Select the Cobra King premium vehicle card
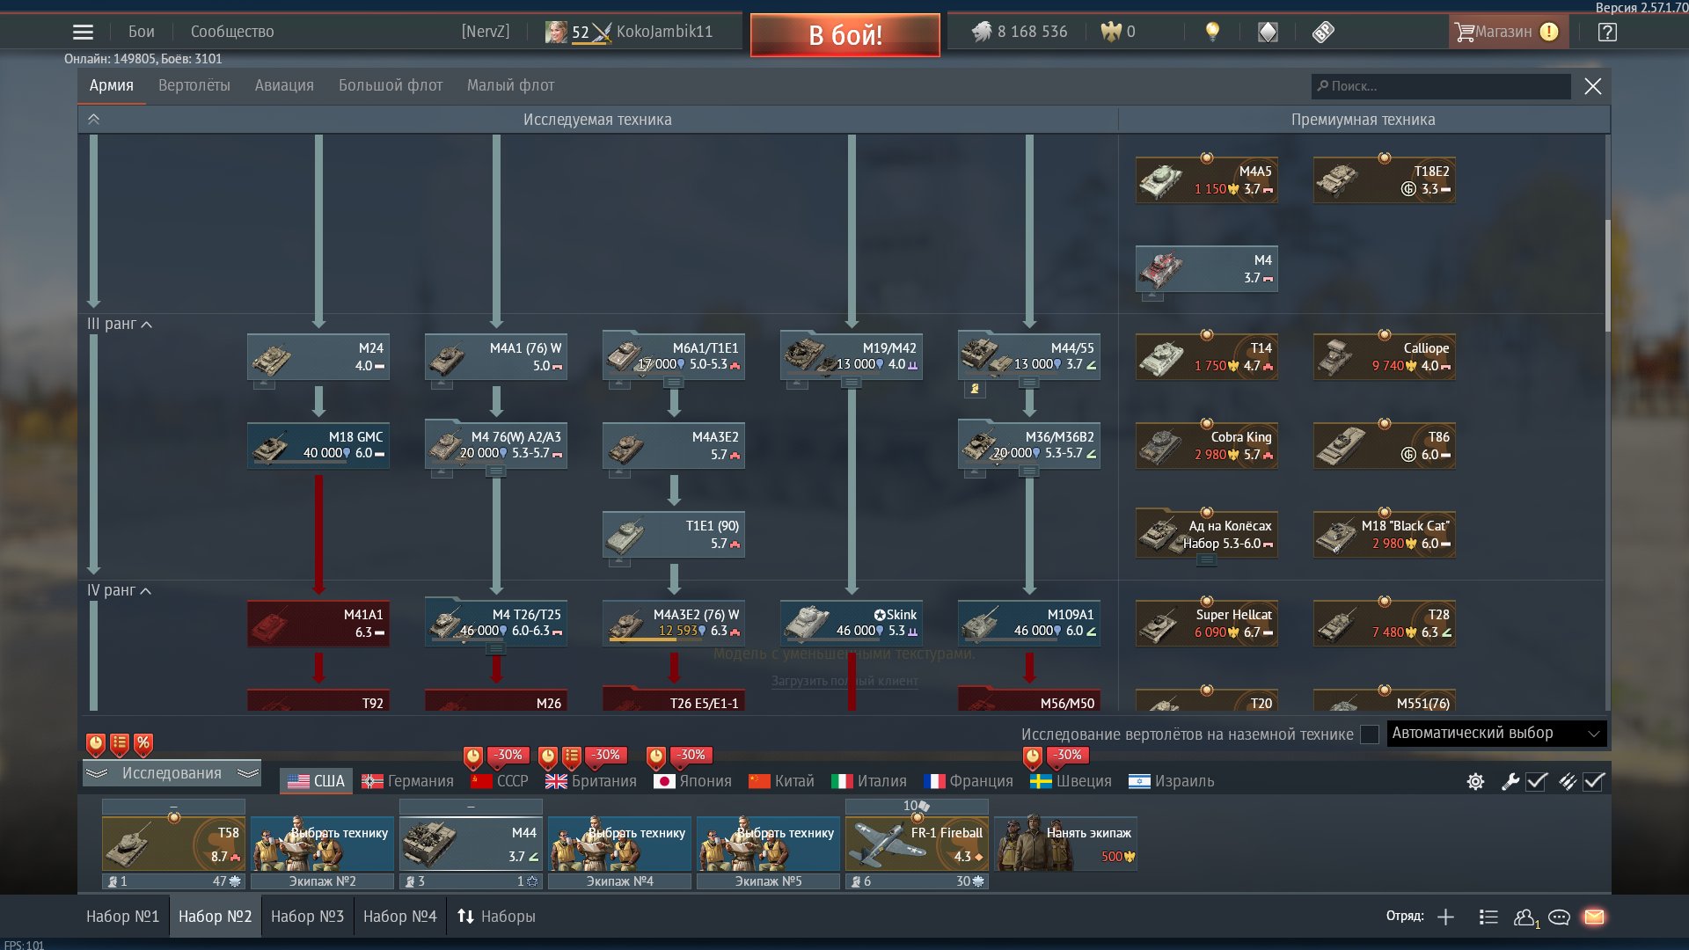Screen dimensions: 1689x950 click(x=1206, y=446)
